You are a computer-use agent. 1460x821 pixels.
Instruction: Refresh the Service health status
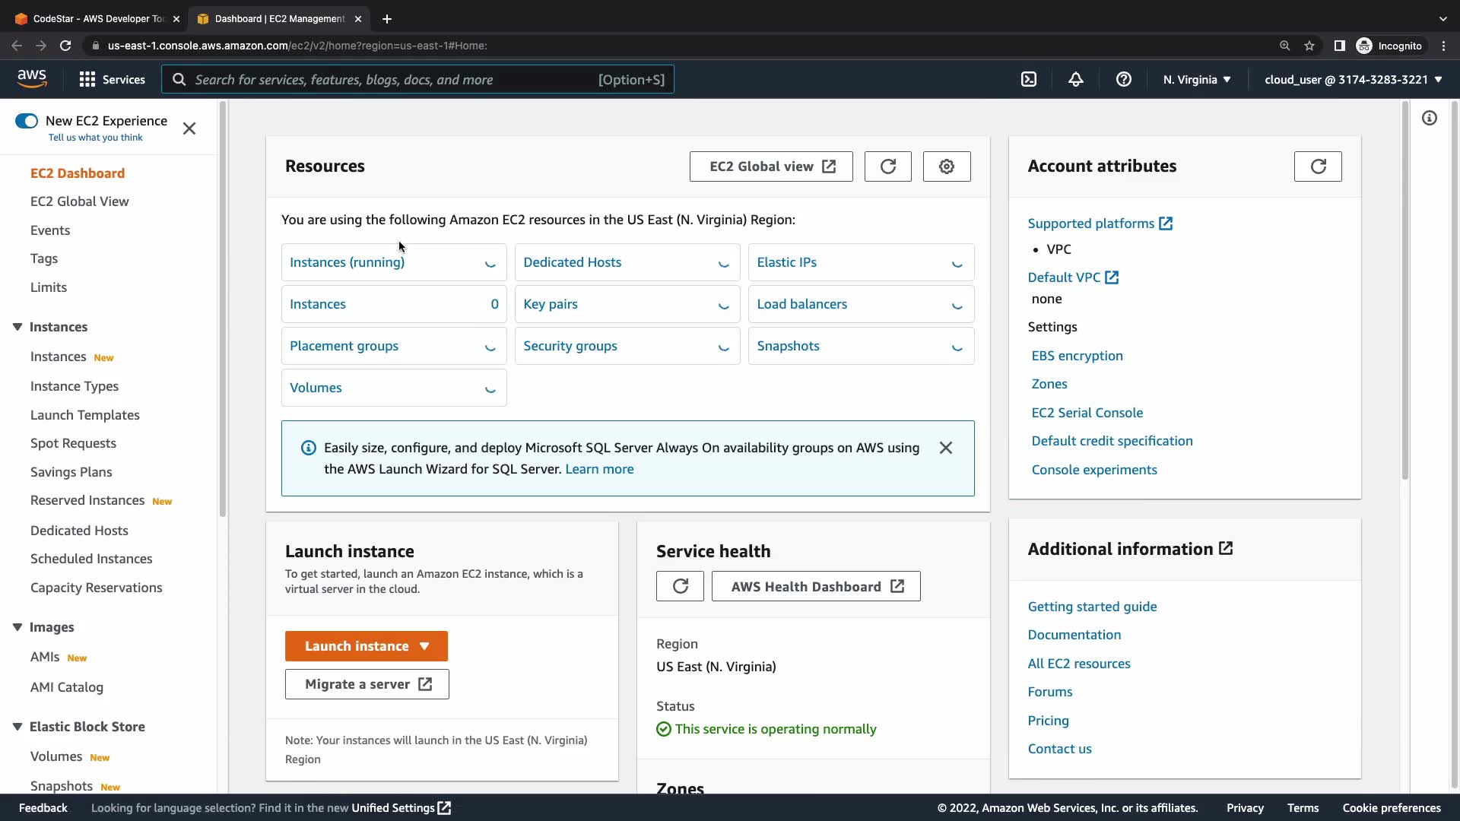click(x=680, y=586)
